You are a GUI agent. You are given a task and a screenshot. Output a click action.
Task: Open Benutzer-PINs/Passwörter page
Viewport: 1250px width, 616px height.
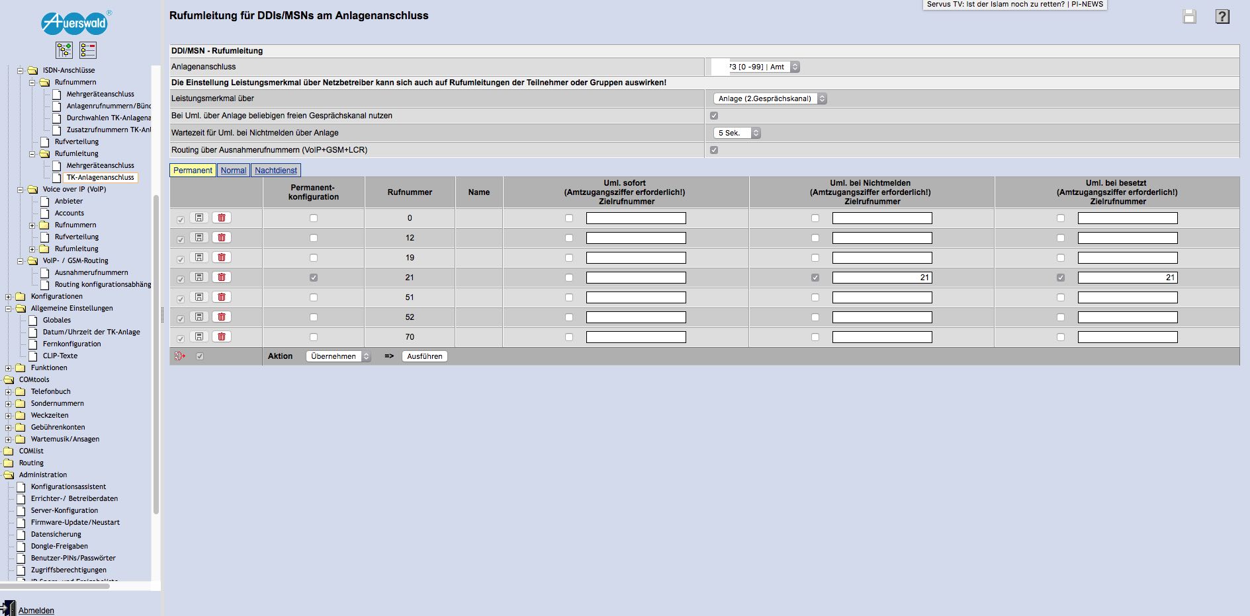[x=73, y=558]
